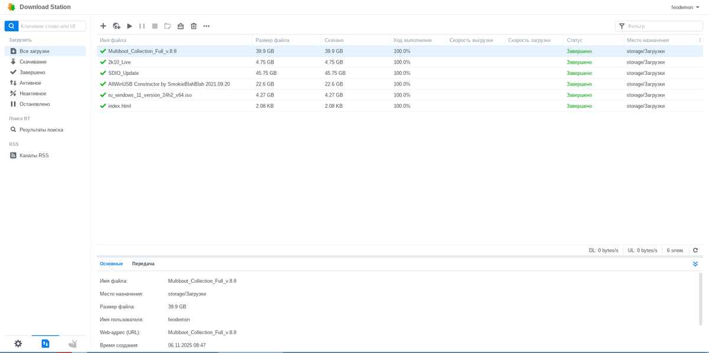Click the plus icon to add download
The height and width of the screenshot is (353, 709).
(103, 26)
